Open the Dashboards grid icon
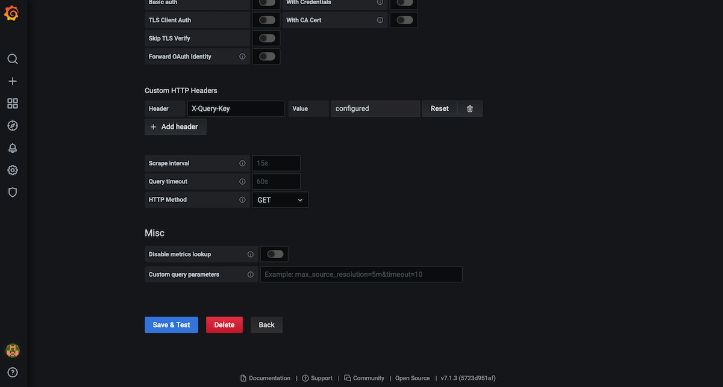Viewport: 723px width, 387px height. [12, 104]
